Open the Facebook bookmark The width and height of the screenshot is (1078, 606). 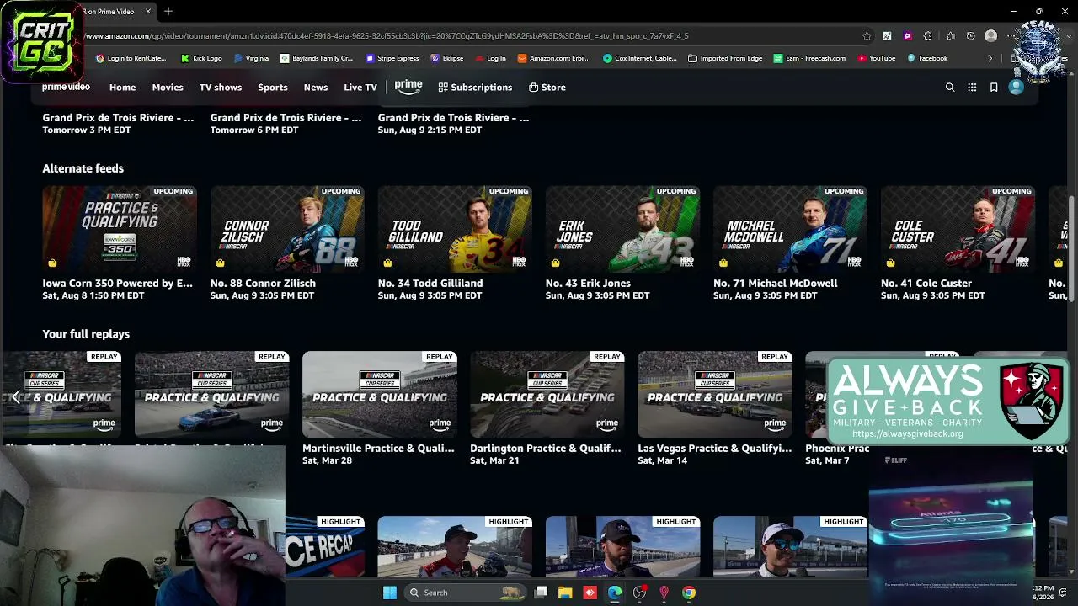(927, 58)
